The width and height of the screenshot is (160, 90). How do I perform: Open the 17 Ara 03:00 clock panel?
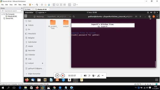(x=92, y=12)
